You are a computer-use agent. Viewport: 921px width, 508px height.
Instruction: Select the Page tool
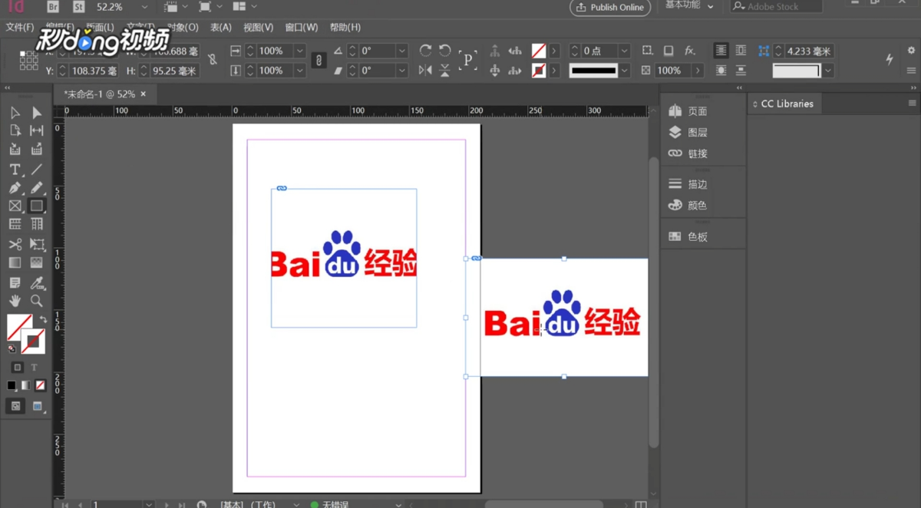(x=15, y=131)
